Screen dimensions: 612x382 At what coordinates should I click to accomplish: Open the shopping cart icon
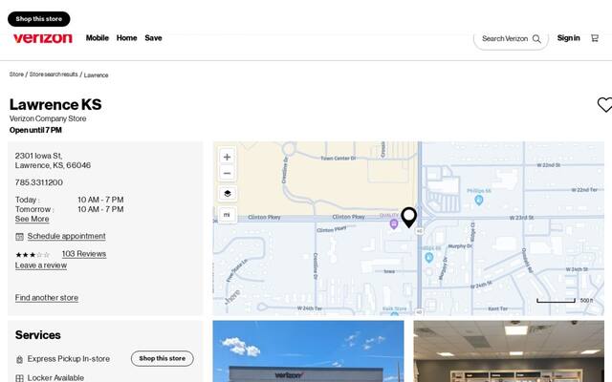pyautogui.click(x=595, y=38)
